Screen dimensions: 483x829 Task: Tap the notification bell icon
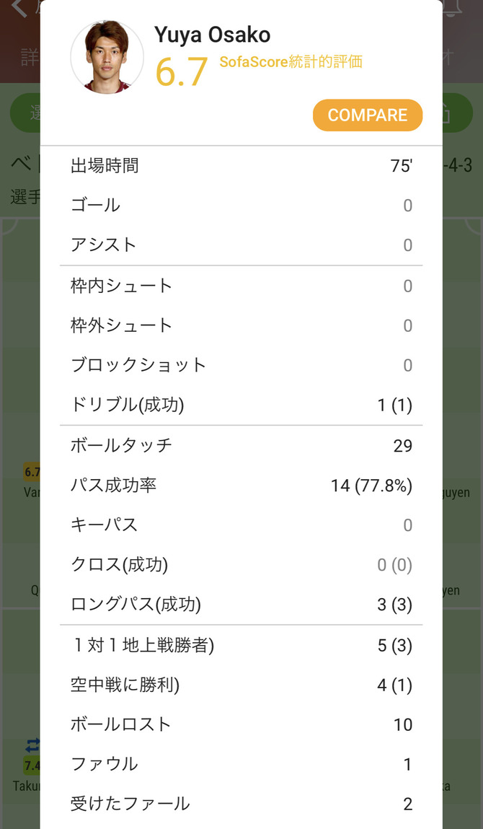tap(452, 8)
